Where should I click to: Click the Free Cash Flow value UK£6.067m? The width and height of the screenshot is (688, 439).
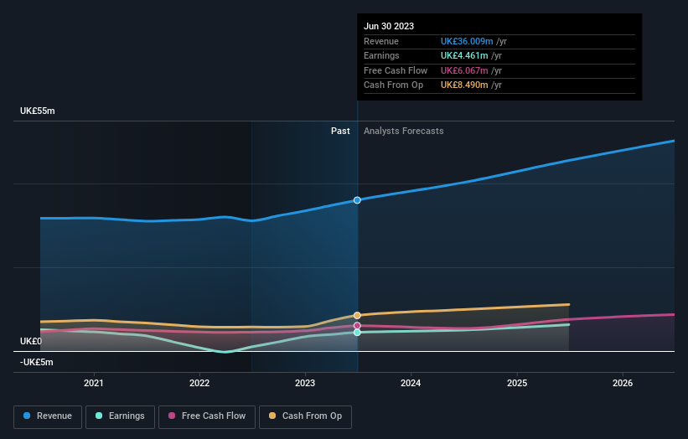pos(464,70)
